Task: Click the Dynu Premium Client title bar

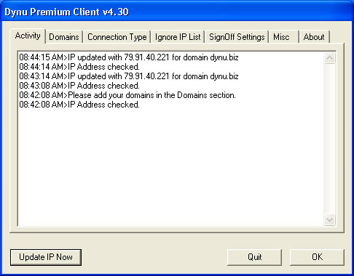Action: [x=177, y=12]
